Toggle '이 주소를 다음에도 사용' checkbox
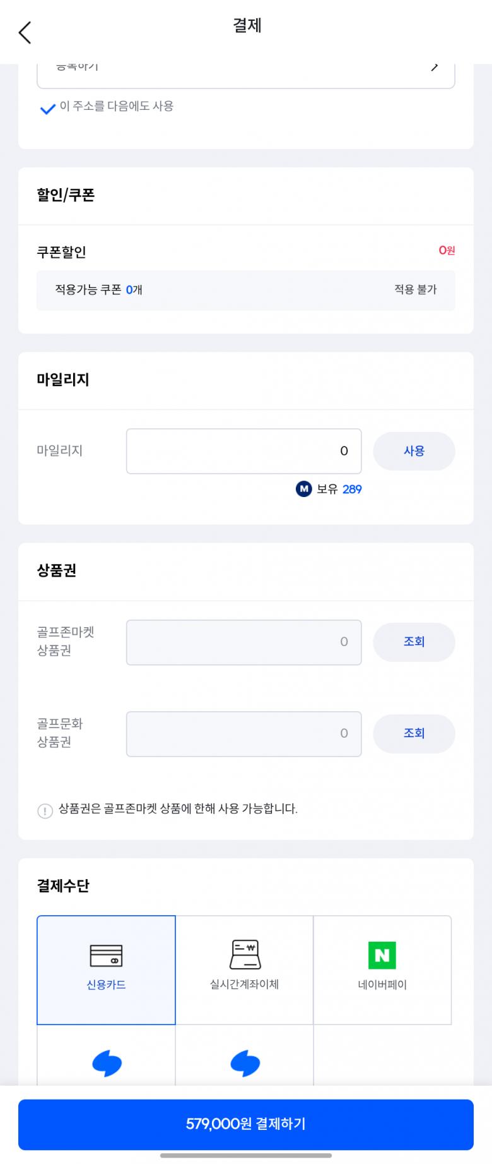This screenshot has width=492, height=1164. 48,109
